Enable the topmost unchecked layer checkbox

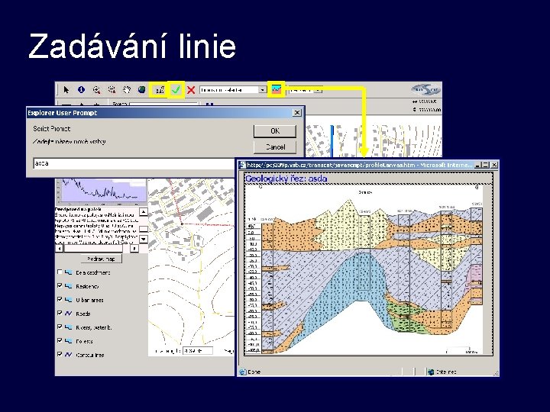pyautogui.click(x=60, y=272)
